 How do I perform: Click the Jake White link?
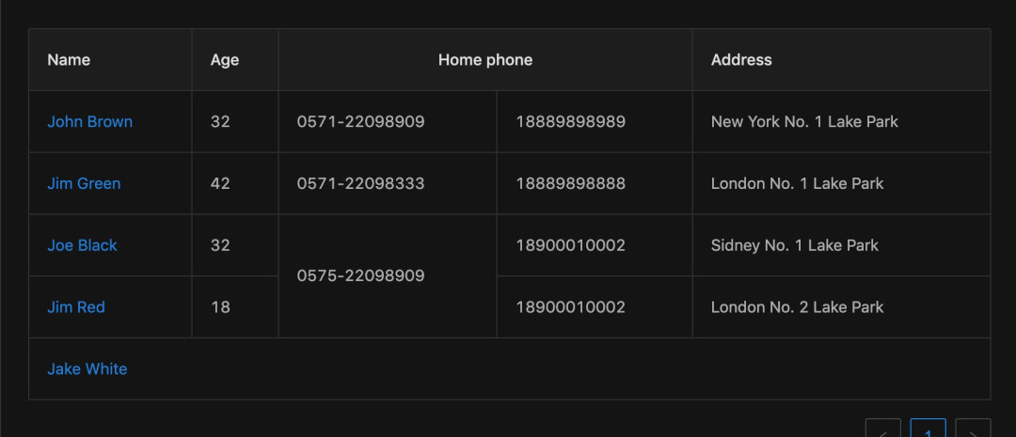87,369
